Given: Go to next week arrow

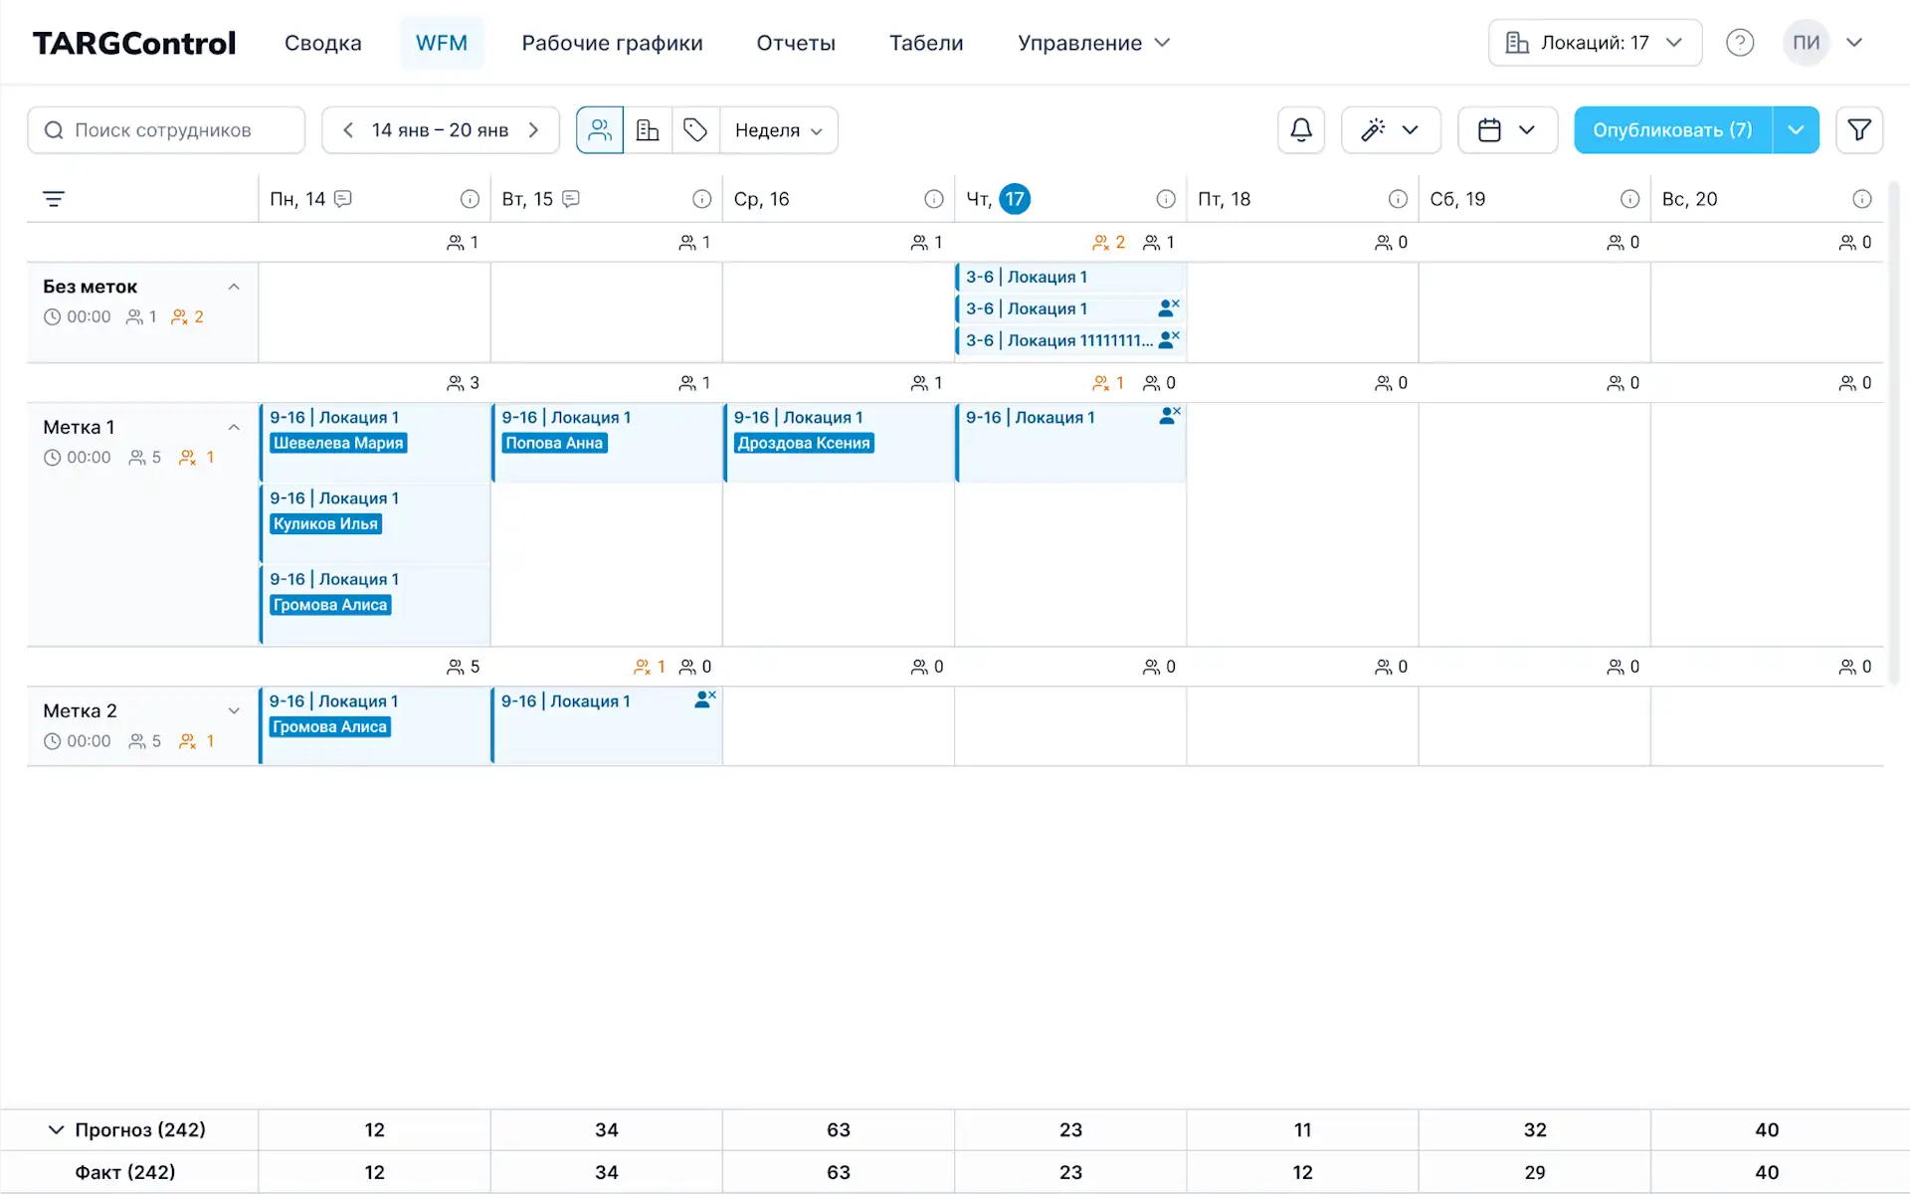Looking at the screenshot, I should [534, 130].
